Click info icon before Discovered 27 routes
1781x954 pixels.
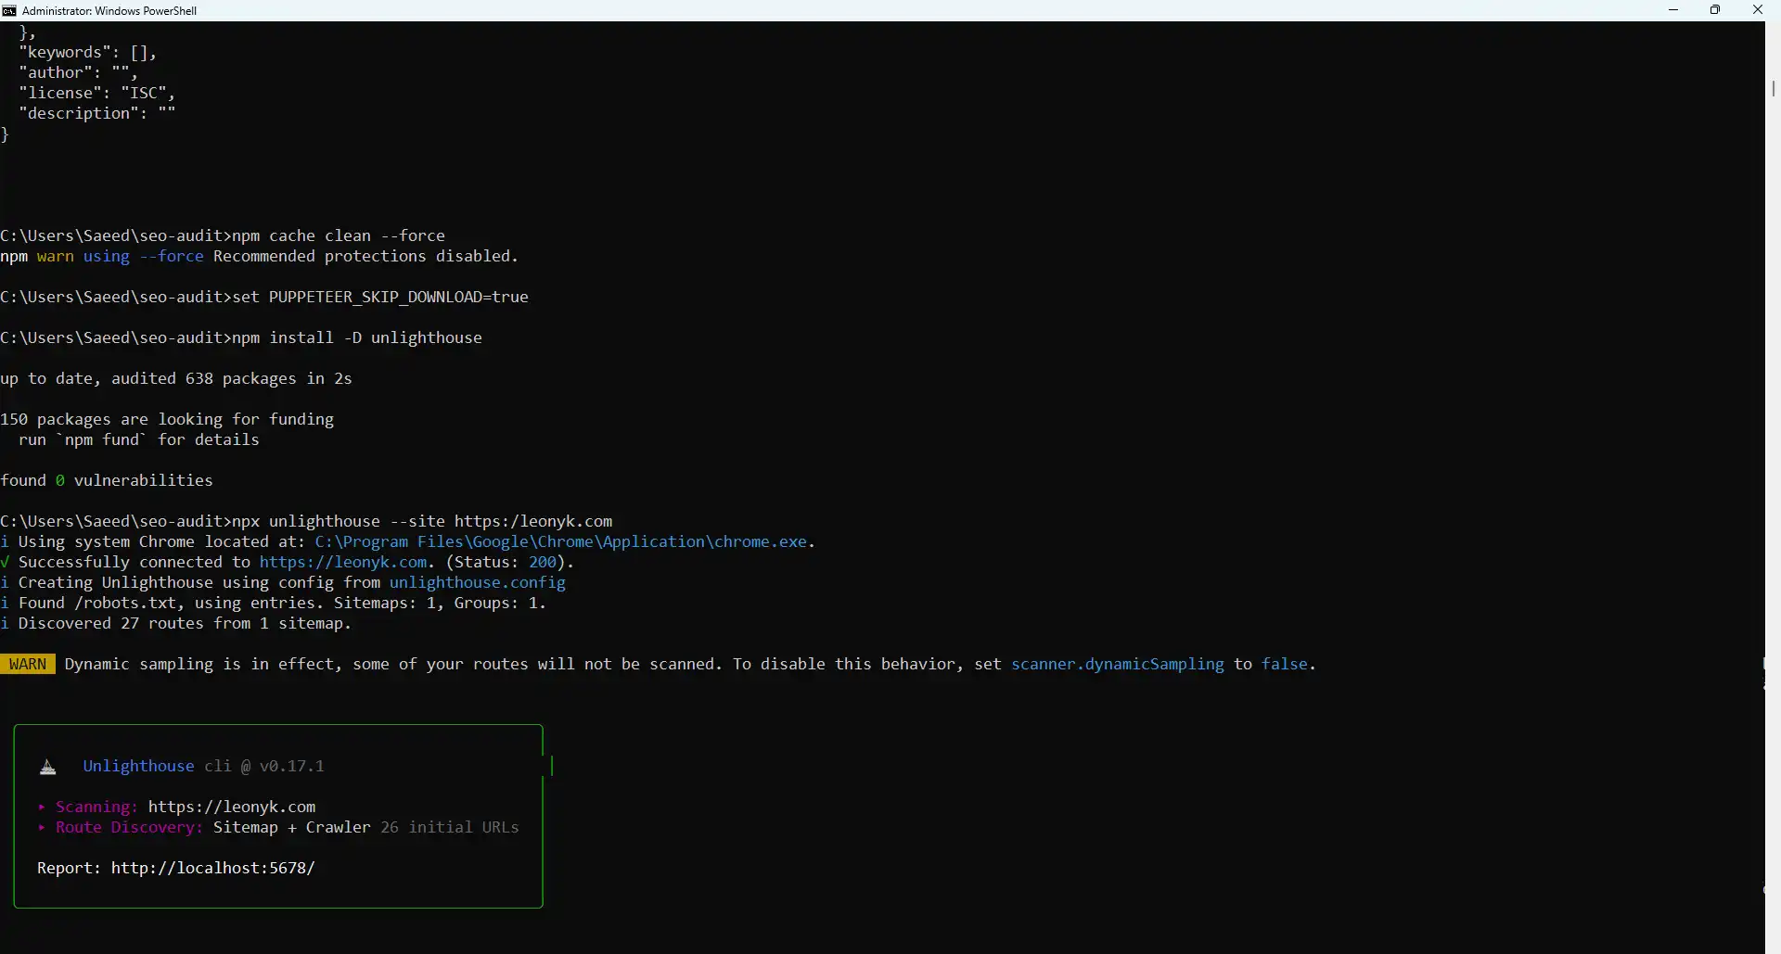pos(6,623)
